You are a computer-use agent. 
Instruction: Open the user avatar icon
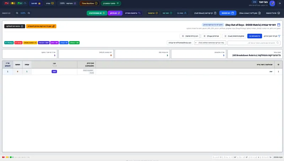(x=272, y=3)
